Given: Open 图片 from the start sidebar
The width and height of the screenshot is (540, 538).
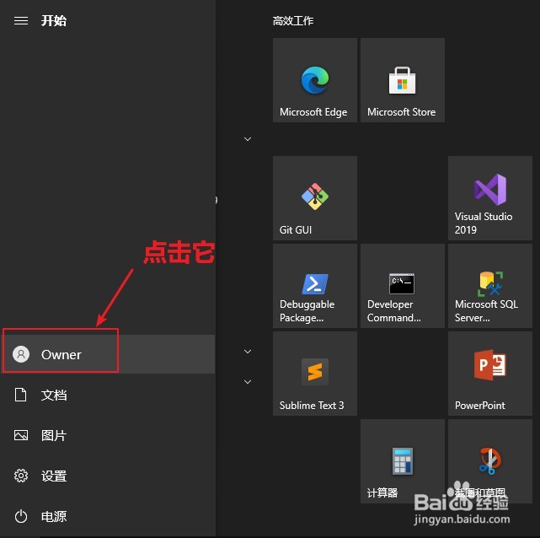Looking at the screenshot, I should point(108,435).
